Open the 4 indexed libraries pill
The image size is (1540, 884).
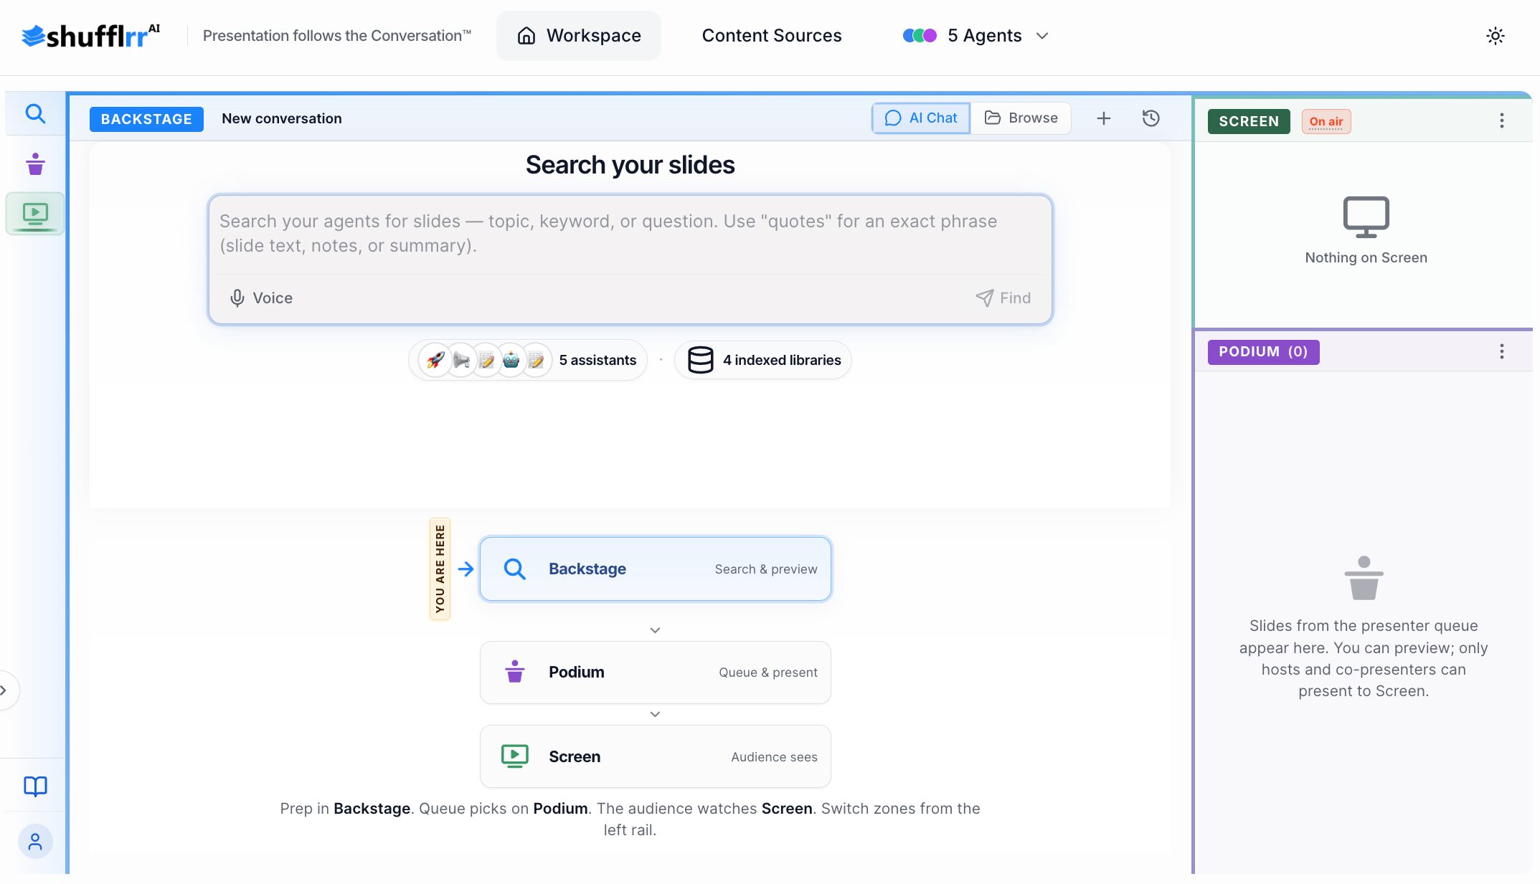(763, 360)
